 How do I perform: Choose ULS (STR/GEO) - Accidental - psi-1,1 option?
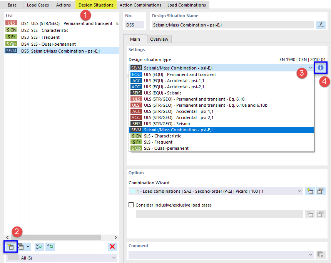click(221, 111)
